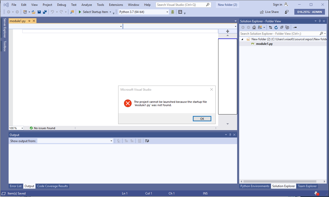Toggle word wrap in Output panel

[147, 141]
